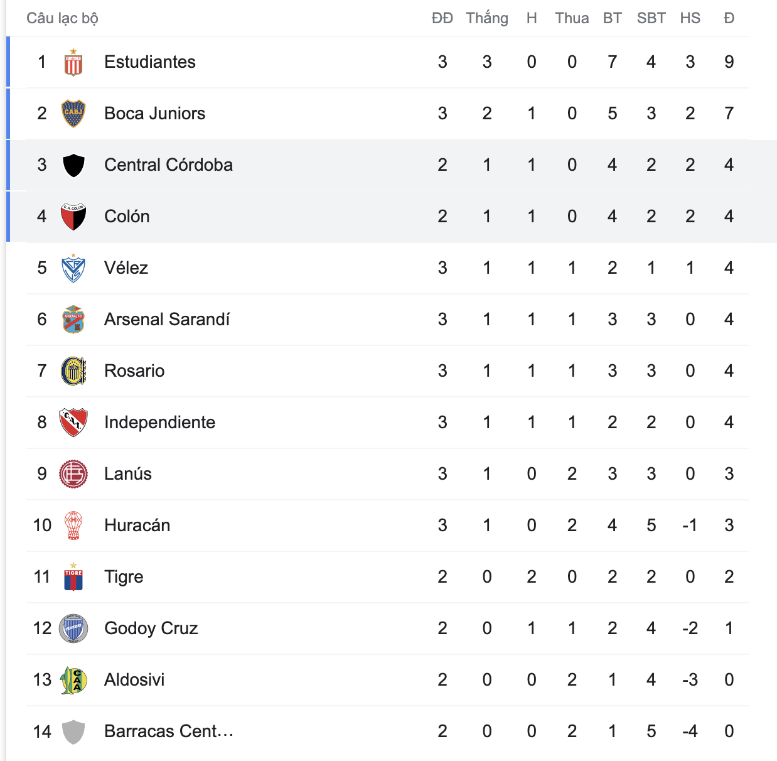Click the Huracán balloon crest icon
Viewport: 777px width, 761px height.
click(x=73, y=526)
